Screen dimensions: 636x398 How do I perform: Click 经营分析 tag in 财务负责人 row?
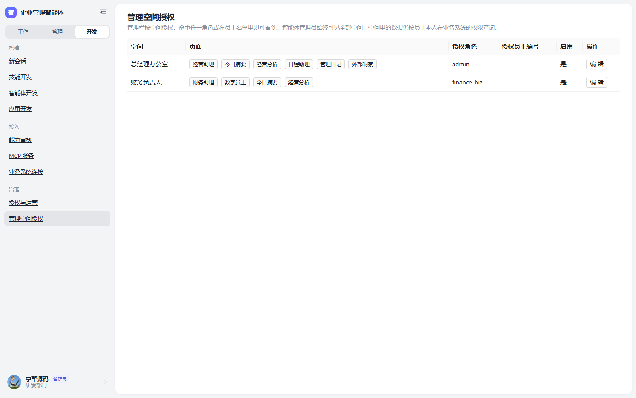pyautogui.click(x=299, y=82)
